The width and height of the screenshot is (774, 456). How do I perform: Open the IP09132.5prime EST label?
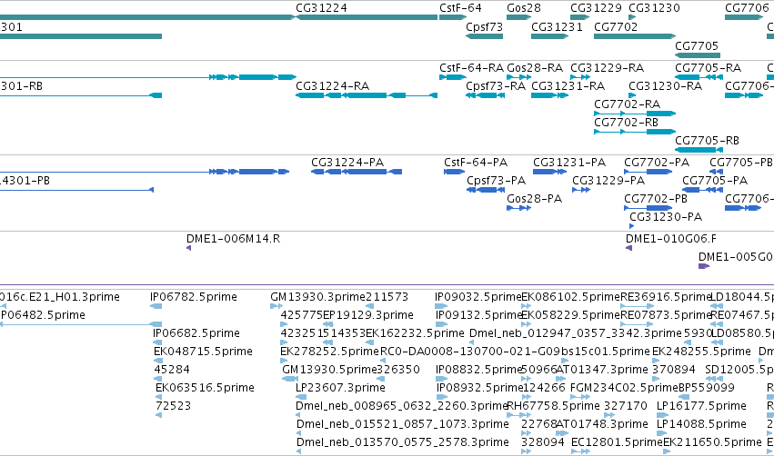[477, 315]
